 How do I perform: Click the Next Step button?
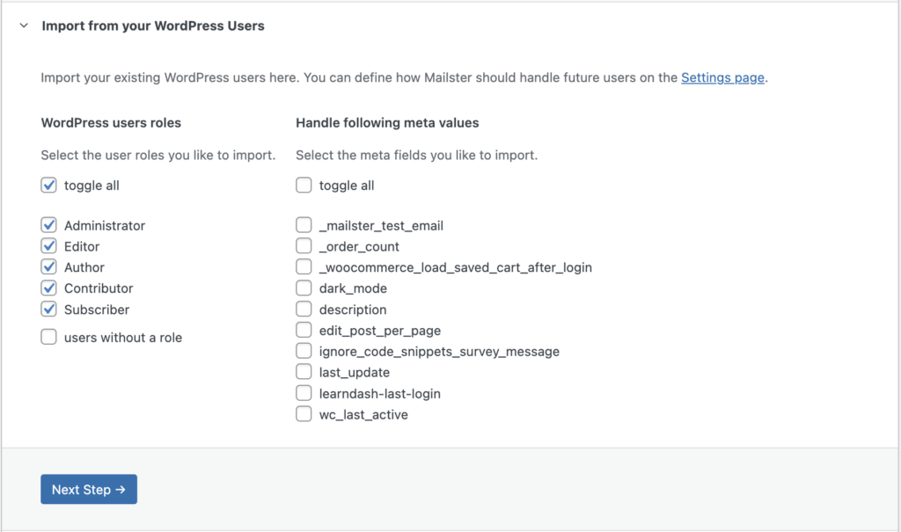tap(89, 490)
